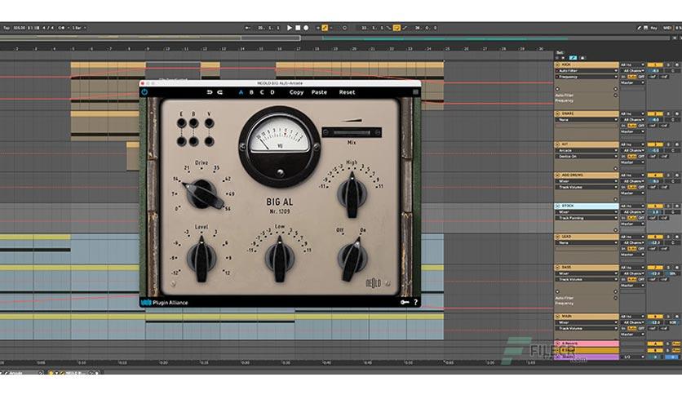Open plugin help question mark
Viewport: 682px width, 395px height.
416,302
